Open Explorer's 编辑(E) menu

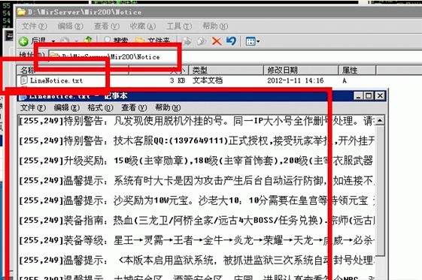point(71,26)
